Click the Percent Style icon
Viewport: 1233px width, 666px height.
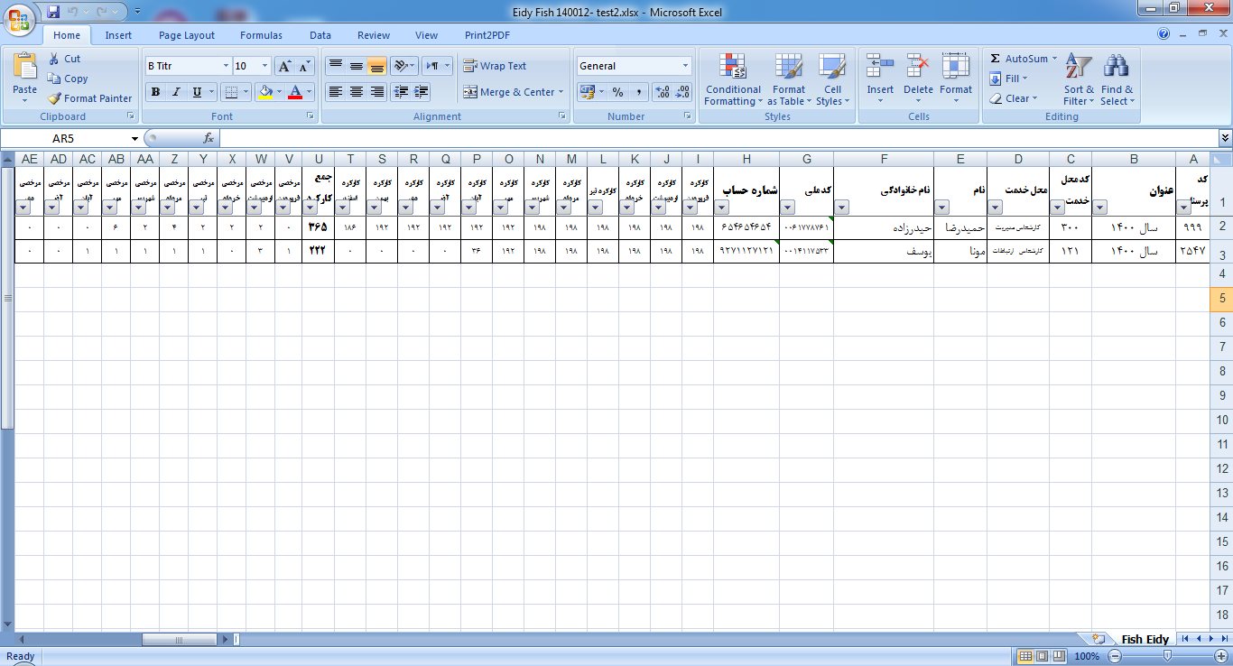(x=617, y=92)
